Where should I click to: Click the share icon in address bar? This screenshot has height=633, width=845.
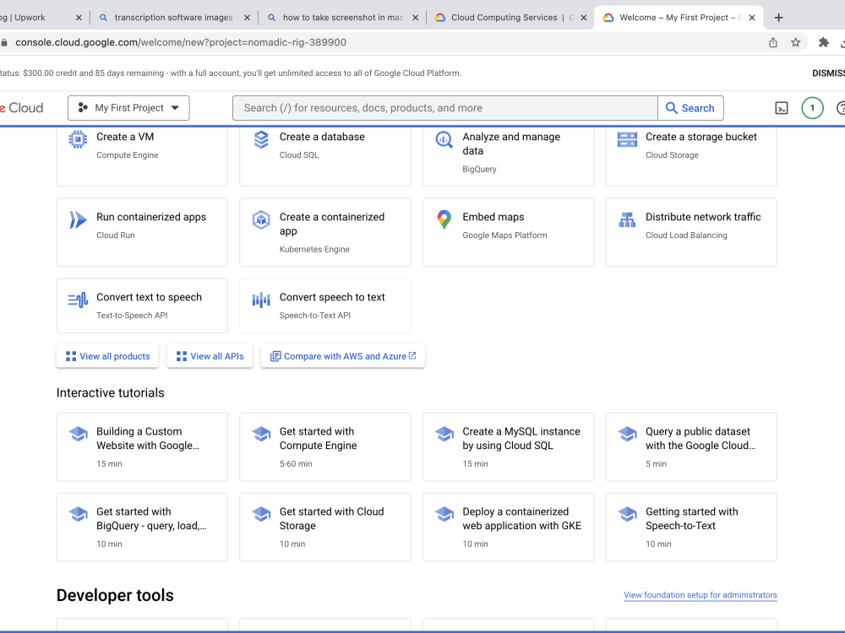click(x=773, y=42)
